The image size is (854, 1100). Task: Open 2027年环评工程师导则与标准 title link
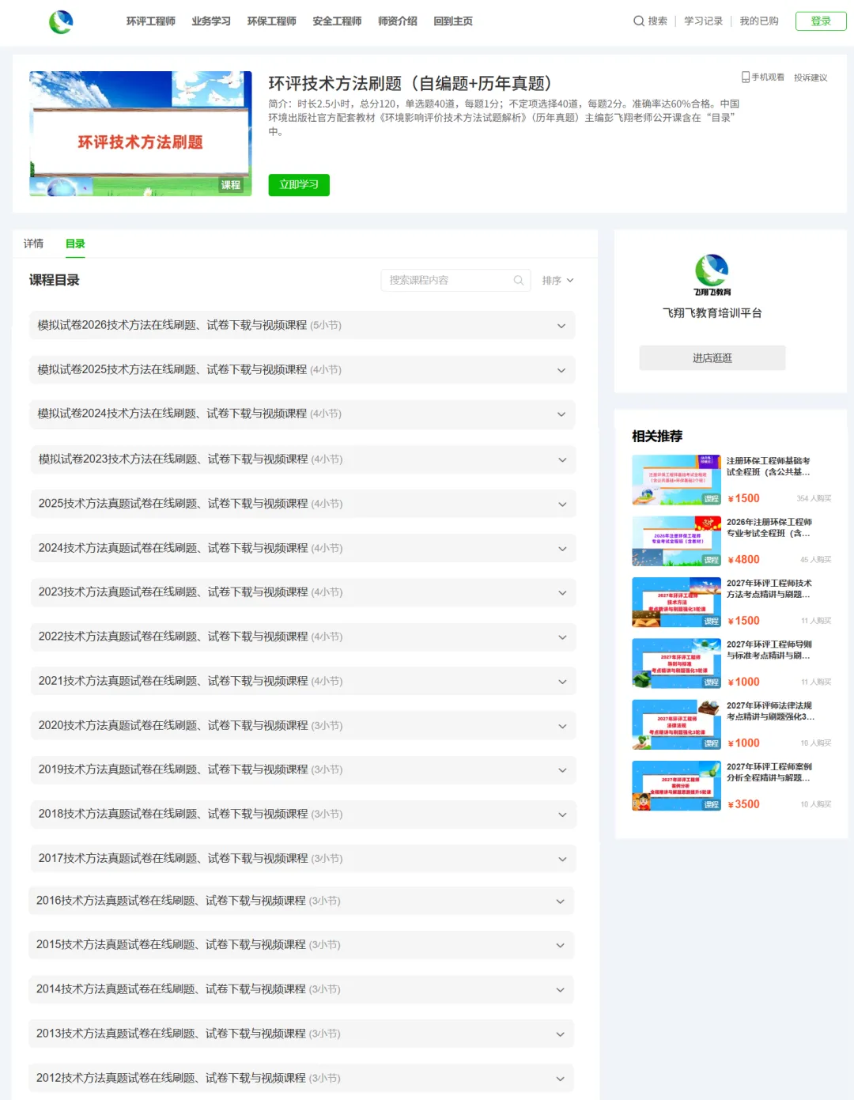[769, 650]
